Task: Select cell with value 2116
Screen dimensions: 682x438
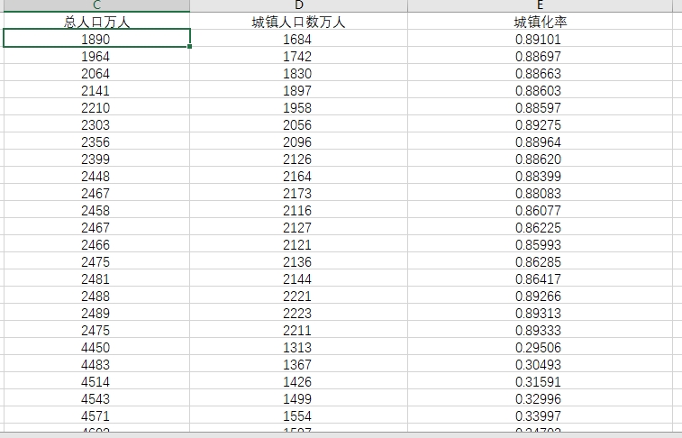Action: click(x=299, y=210)
